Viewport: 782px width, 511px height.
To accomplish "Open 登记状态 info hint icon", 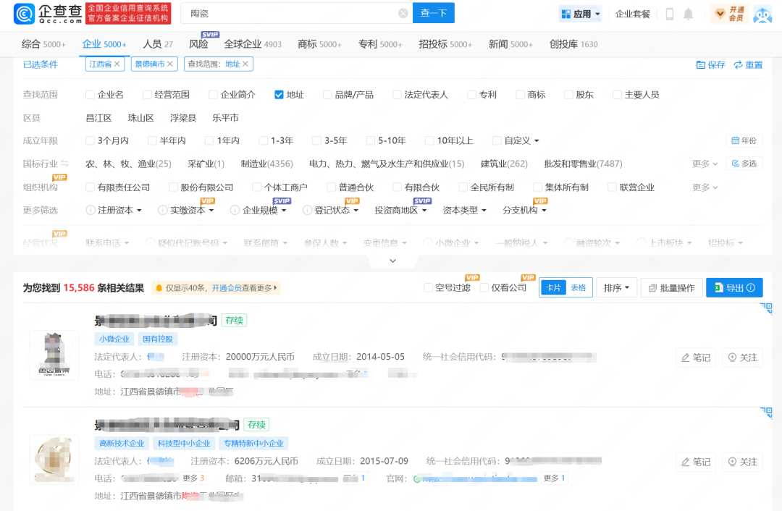I will (x=307, y=211).
